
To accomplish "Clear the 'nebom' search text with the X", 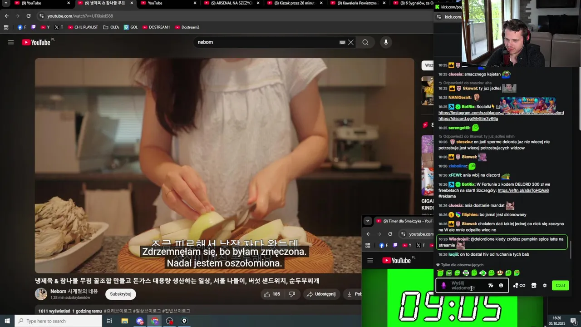I will pyautogui.click(x=351, y=42).
